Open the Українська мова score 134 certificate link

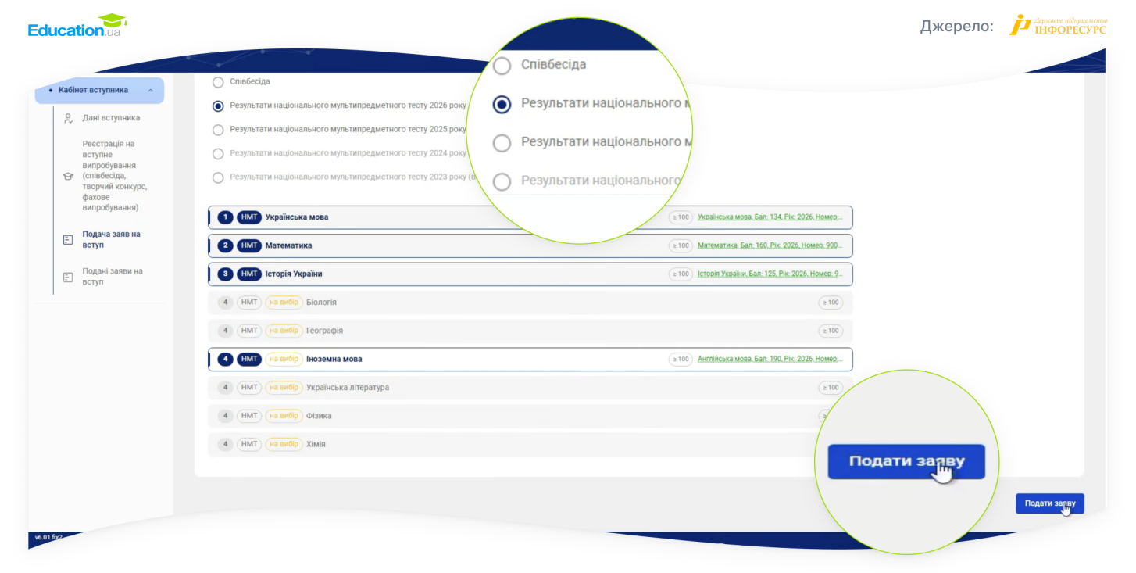(770, 217)
